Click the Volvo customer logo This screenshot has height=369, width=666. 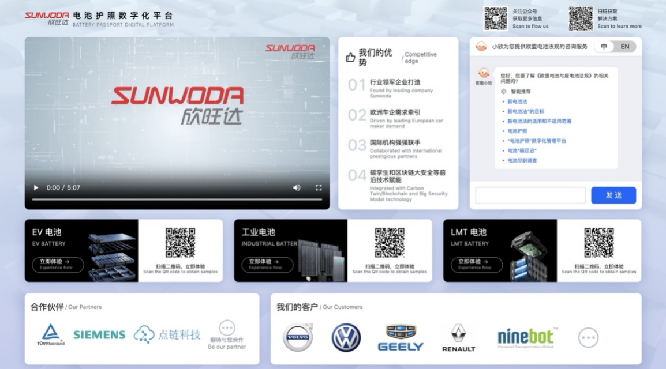(298, 337)
